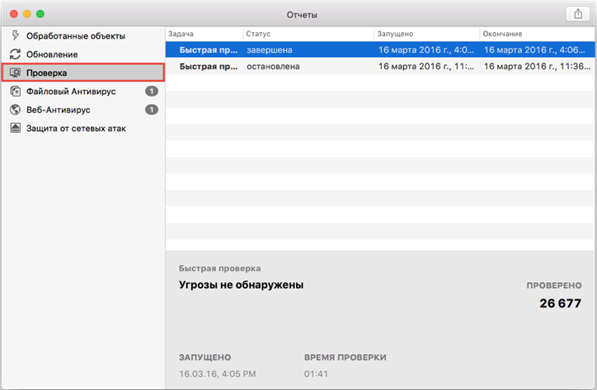
Task: Close the Отчеты window with the red button
Action: click(x=14, y=14)
